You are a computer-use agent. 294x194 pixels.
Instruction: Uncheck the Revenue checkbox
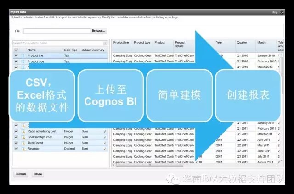click(x=16, y=149)
